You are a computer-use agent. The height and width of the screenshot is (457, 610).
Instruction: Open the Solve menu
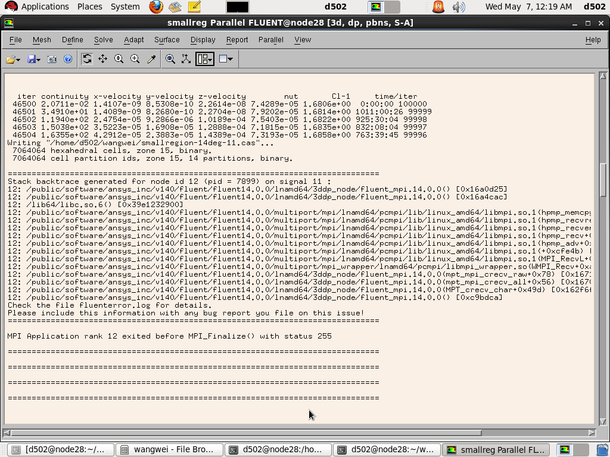[x=103, y=40]
